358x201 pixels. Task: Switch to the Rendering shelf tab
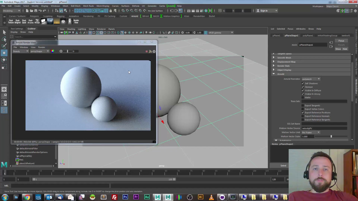[88, 16]
